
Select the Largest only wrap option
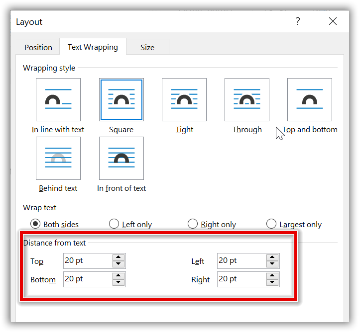coord(271,224)
